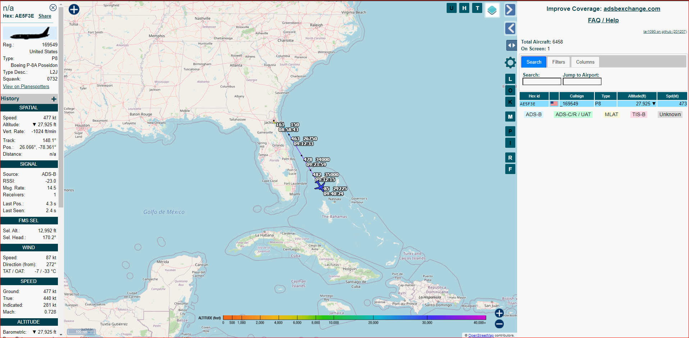
Task: Click the aircraft silhouette thumbnail
Action: pyautogui.click(x=30, y=33)
